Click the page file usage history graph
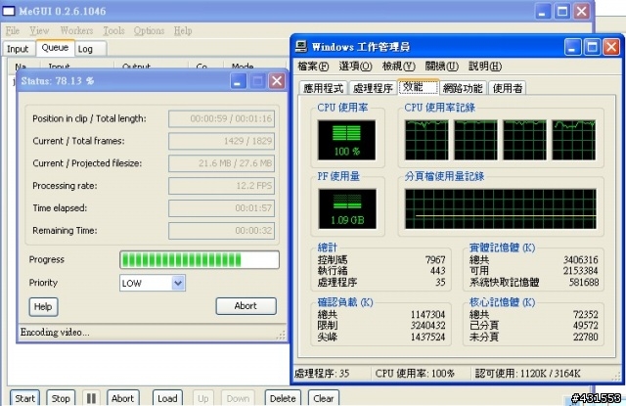 tap(501, 209)
